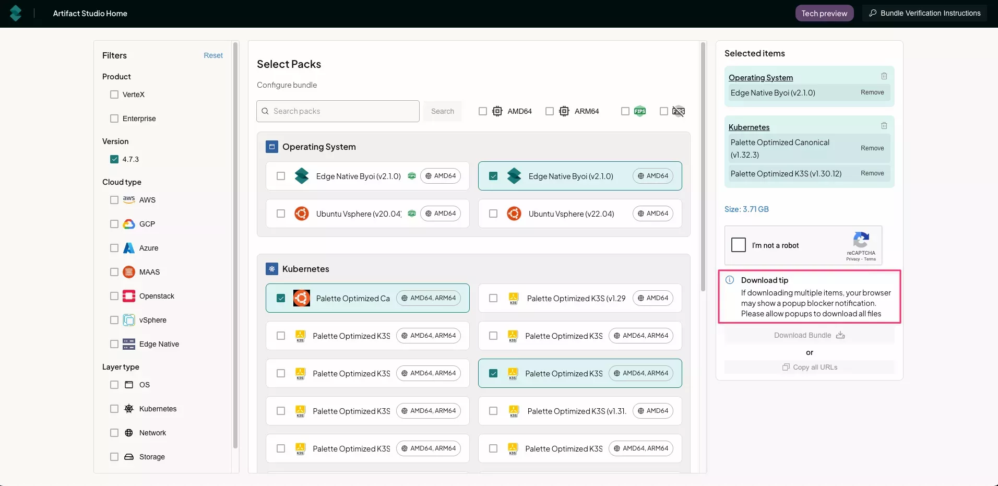Click the Spectro Cloud logo in header
Screen dimensions: 998x486
(16, 13)
